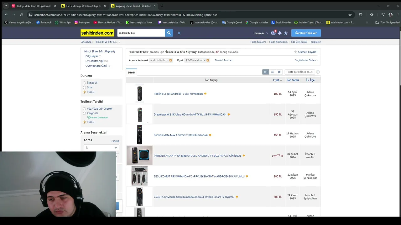The image size is (401, 225).
Task: Open 'Favori İlanlarım' menu link
Action: point(258,42)
